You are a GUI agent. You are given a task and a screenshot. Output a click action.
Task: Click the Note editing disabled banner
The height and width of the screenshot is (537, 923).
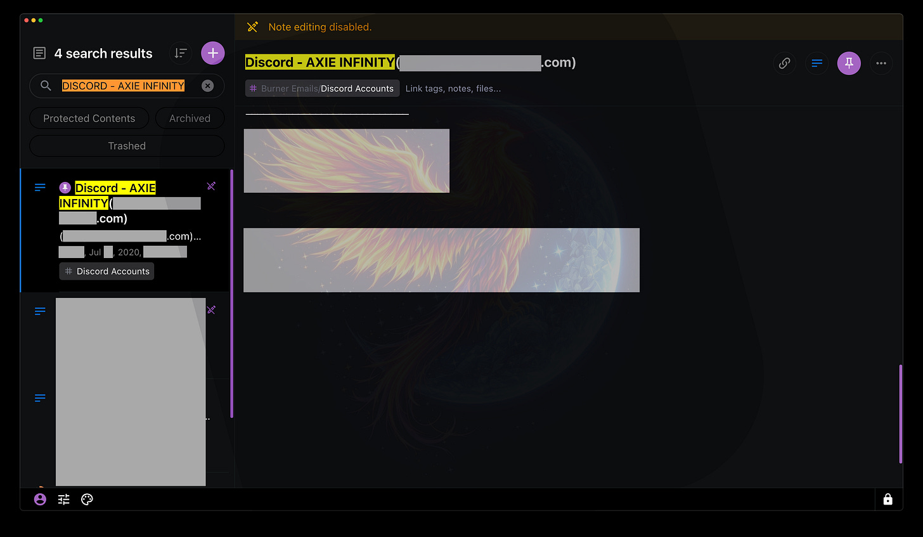[x=569, y=27]
